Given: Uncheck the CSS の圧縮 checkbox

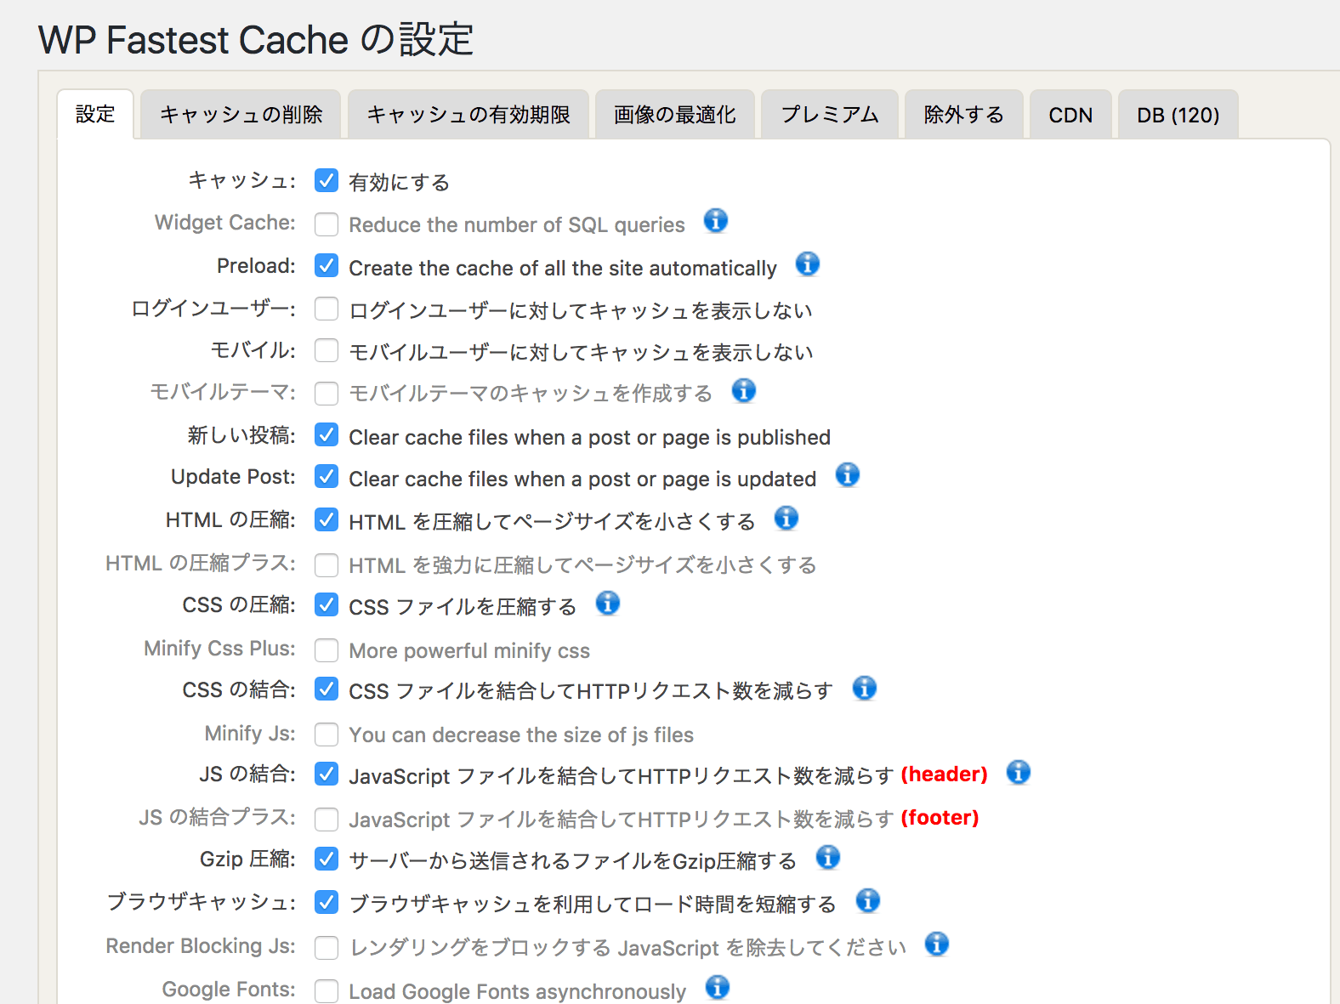Looking at the screenshot, I should point(326,604).
